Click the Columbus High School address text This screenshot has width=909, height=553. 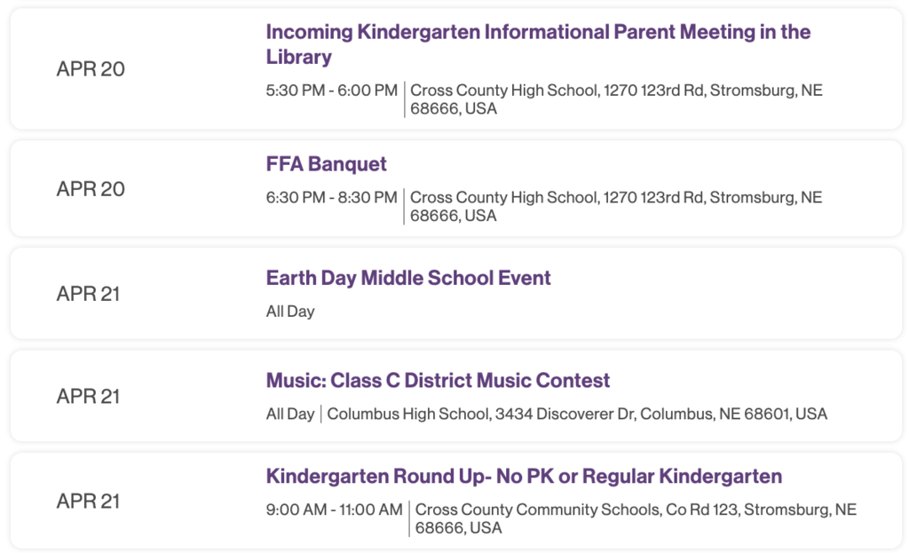[577, 415]
